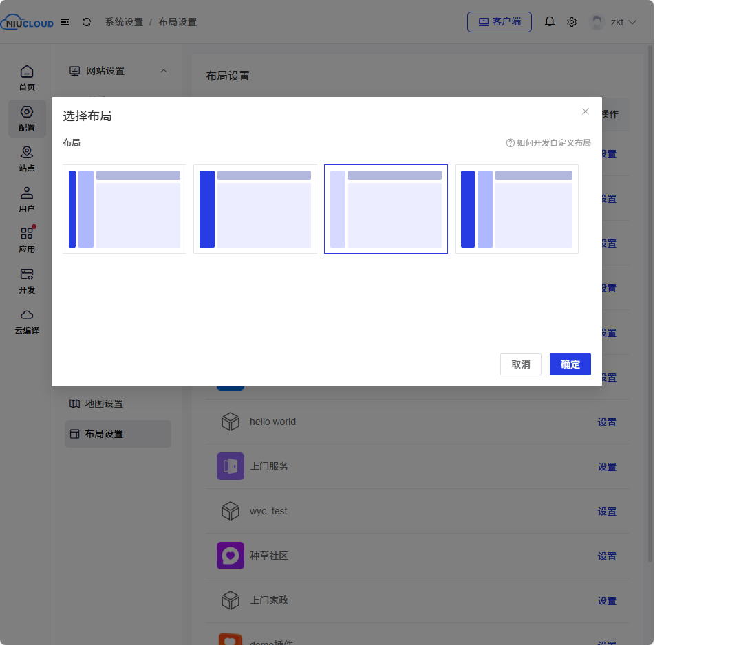Viewport: 750px width, 645px height.
Task: Select the second layout with wide dark sidebar
Action: (x=255, y=209)
